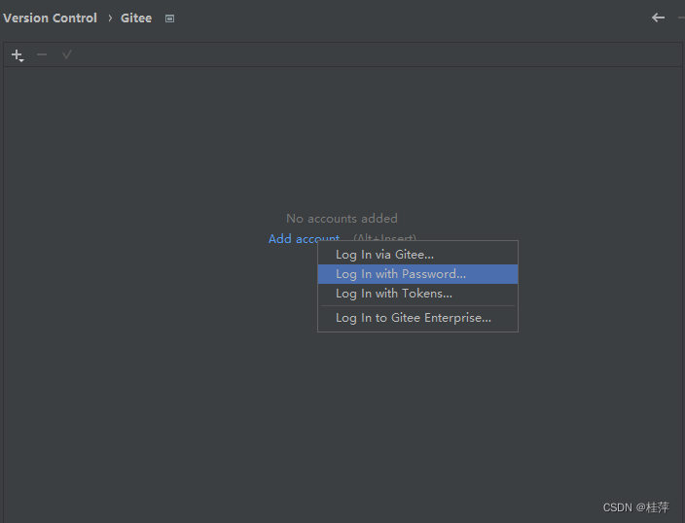Click the project-level settings icon beside Gitee

point(170,18)
